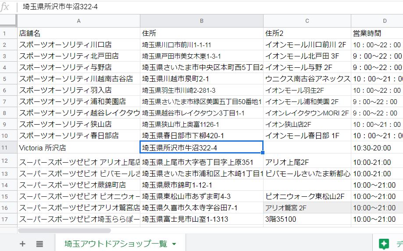Select row 1 header
The height and width of the screenshot is (251, 403).
tap(8, 33)
